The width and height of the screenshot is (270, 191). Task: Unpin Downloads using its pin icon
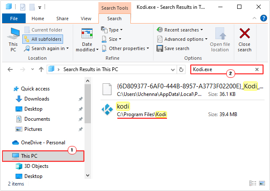click(81, 99)
